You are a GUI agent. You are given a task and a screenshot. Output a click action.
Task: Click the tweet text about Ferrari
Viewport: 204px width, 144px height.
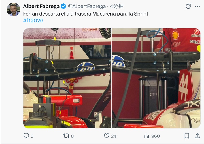86,14
